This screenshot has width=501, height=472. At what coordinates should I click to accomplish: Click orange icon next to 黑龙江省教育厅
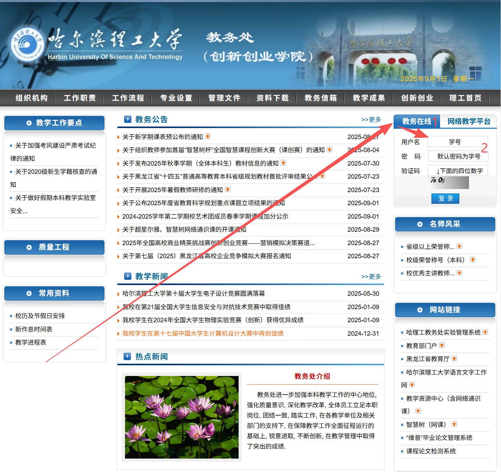pos(454,358)
